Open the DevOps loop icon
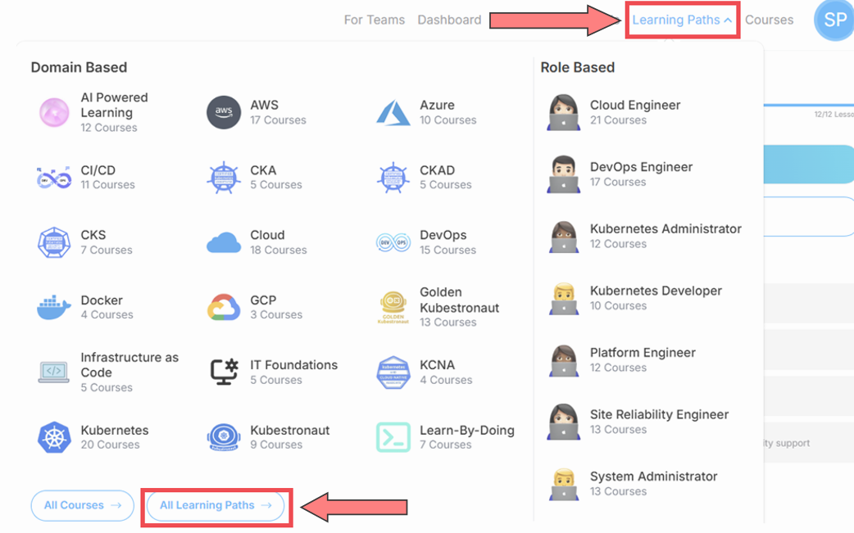The image size is (854, 533). 393,242
